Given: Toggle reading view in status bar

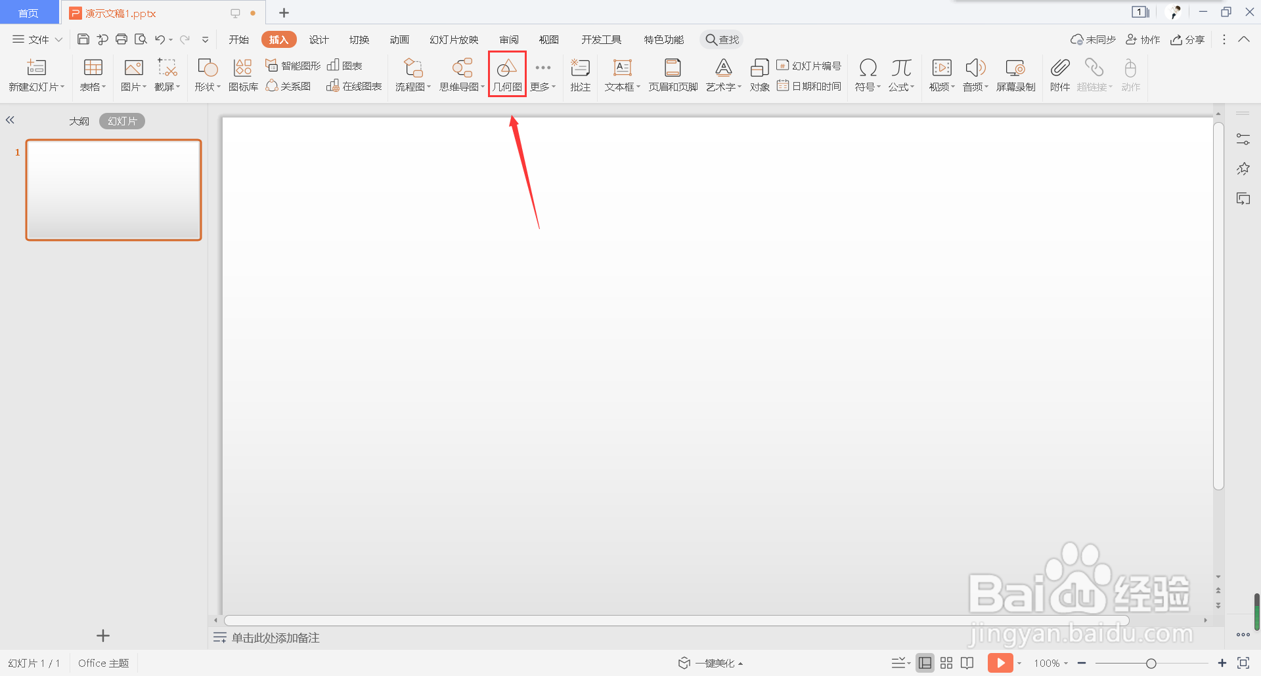Looking at the screenshot, I should tap(967, 663).
